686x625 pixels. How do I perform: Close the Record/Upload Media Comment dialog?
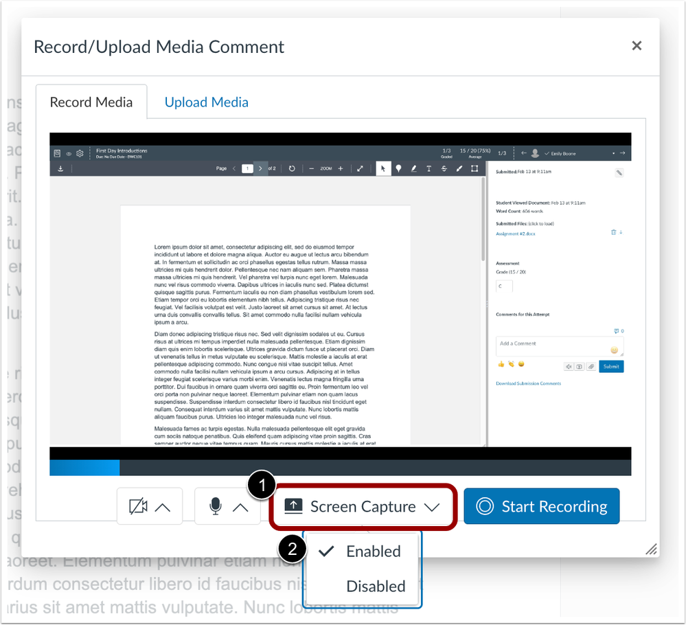(637, 46)
